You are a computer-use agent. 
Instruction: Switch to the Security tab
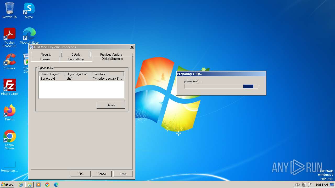pos(46,54)
